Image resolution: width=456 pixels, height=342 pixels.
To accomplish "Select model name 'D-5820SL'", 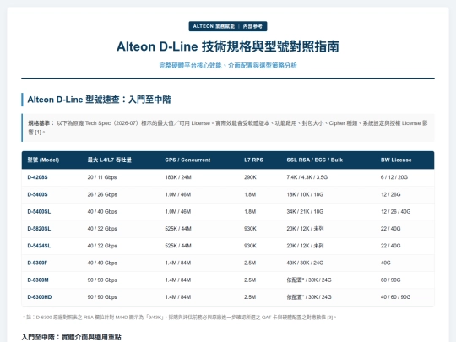I will (39, 229).
